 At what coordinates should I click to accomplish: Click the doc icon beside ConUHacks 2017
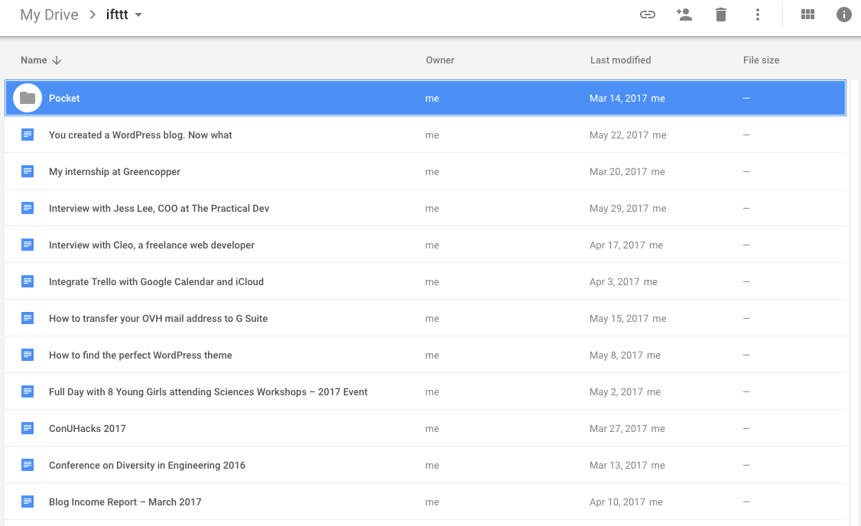(x=28, y=427)
